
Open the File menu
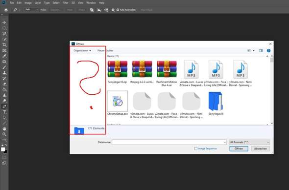coord(12,3)
